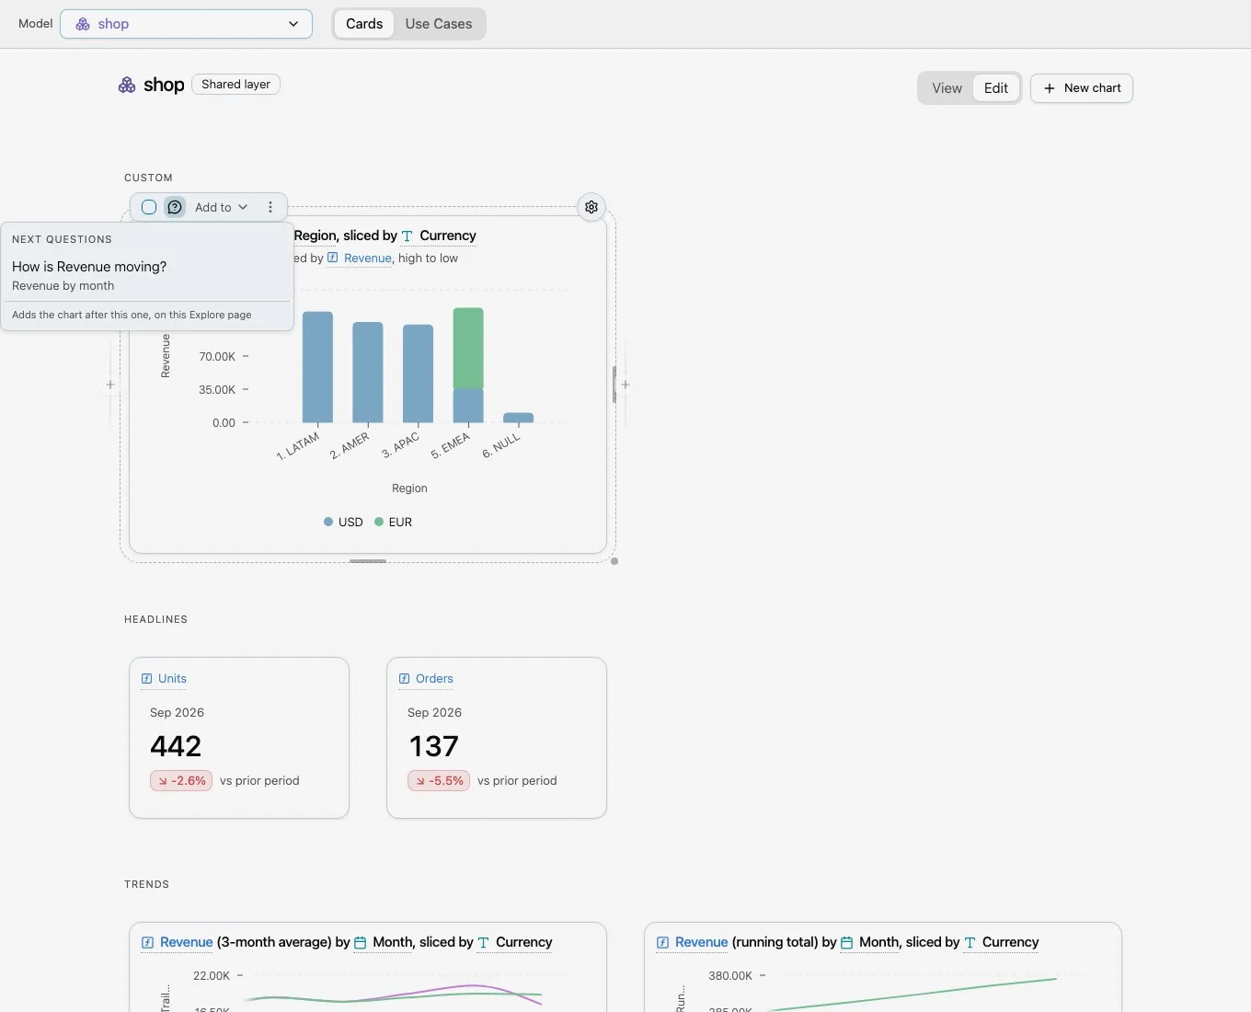
Task: Click the 137 Orders value
Action: 433,746
